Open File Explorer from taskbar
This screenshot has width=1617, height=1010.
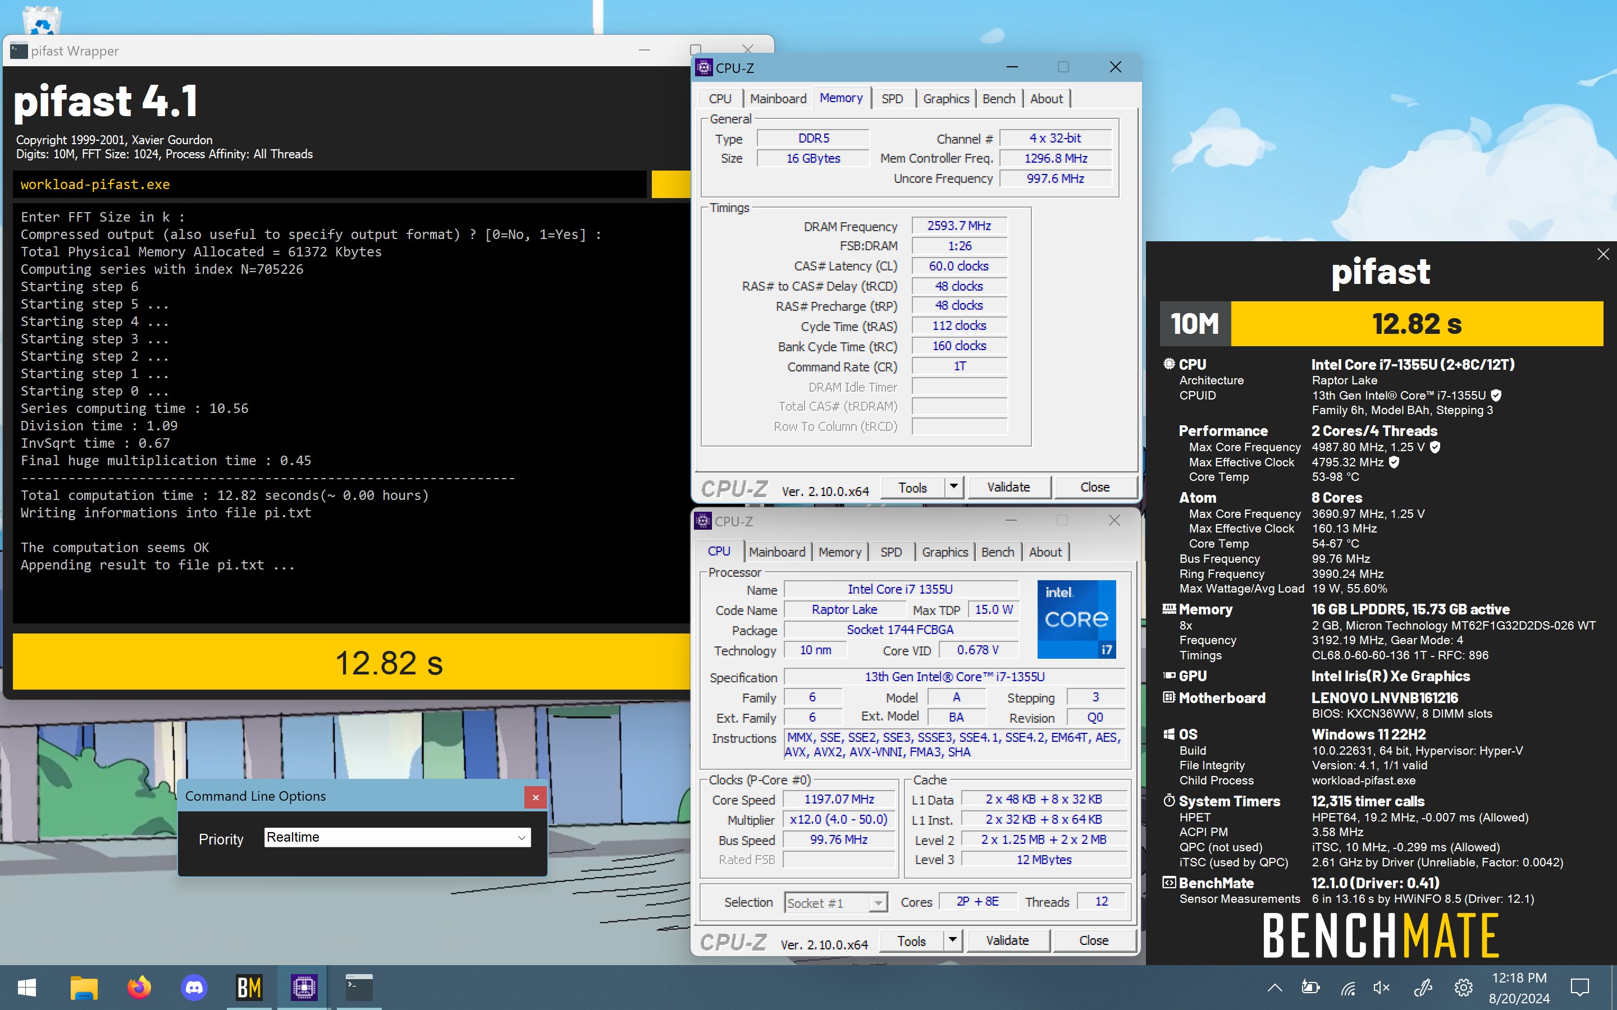pyautogui.click(x=84, y=988)
